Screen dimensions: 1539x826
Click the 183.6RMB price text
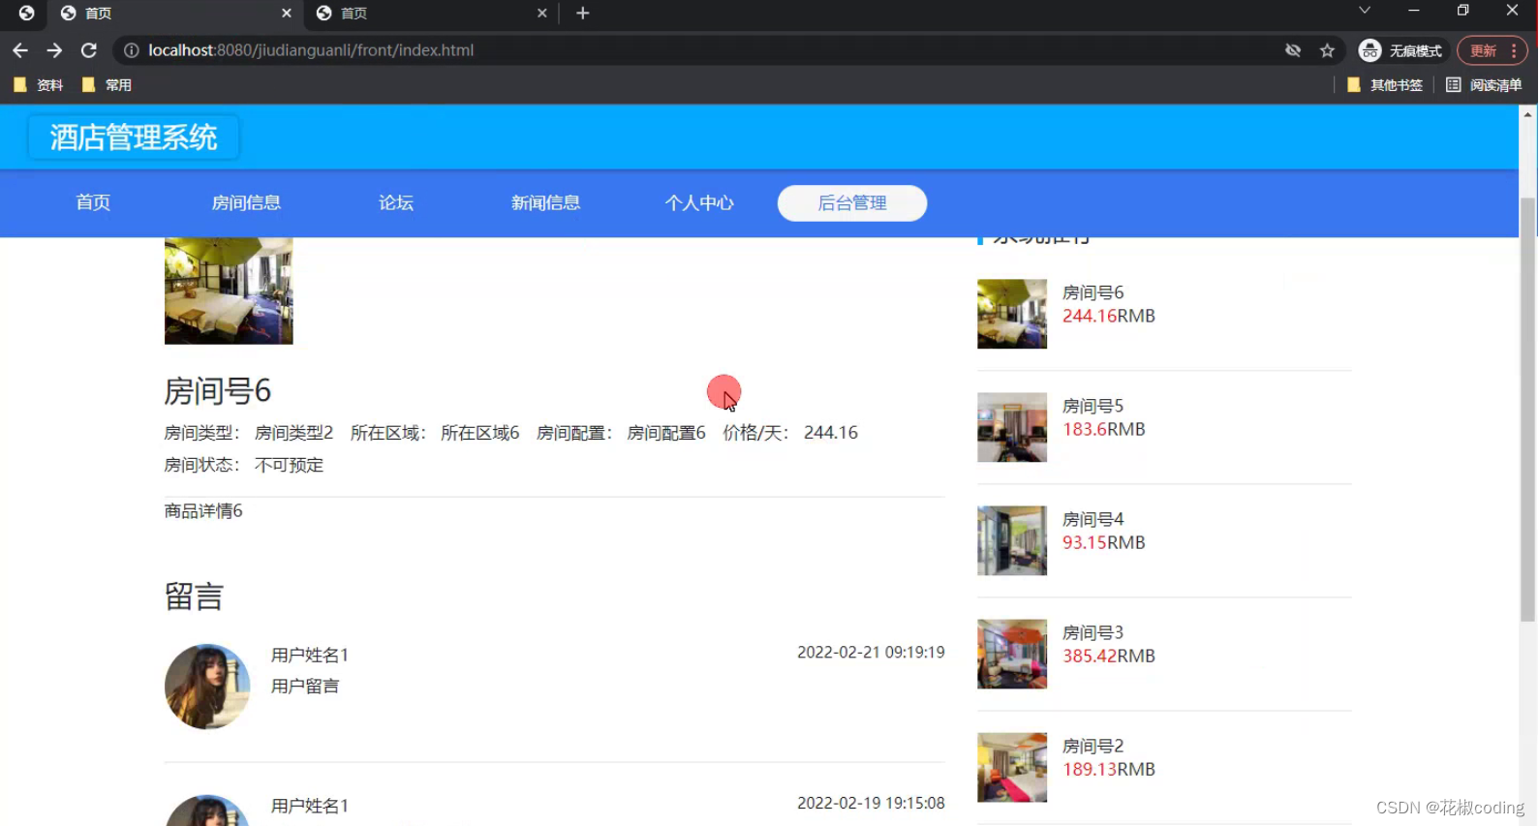point(1103,429)
